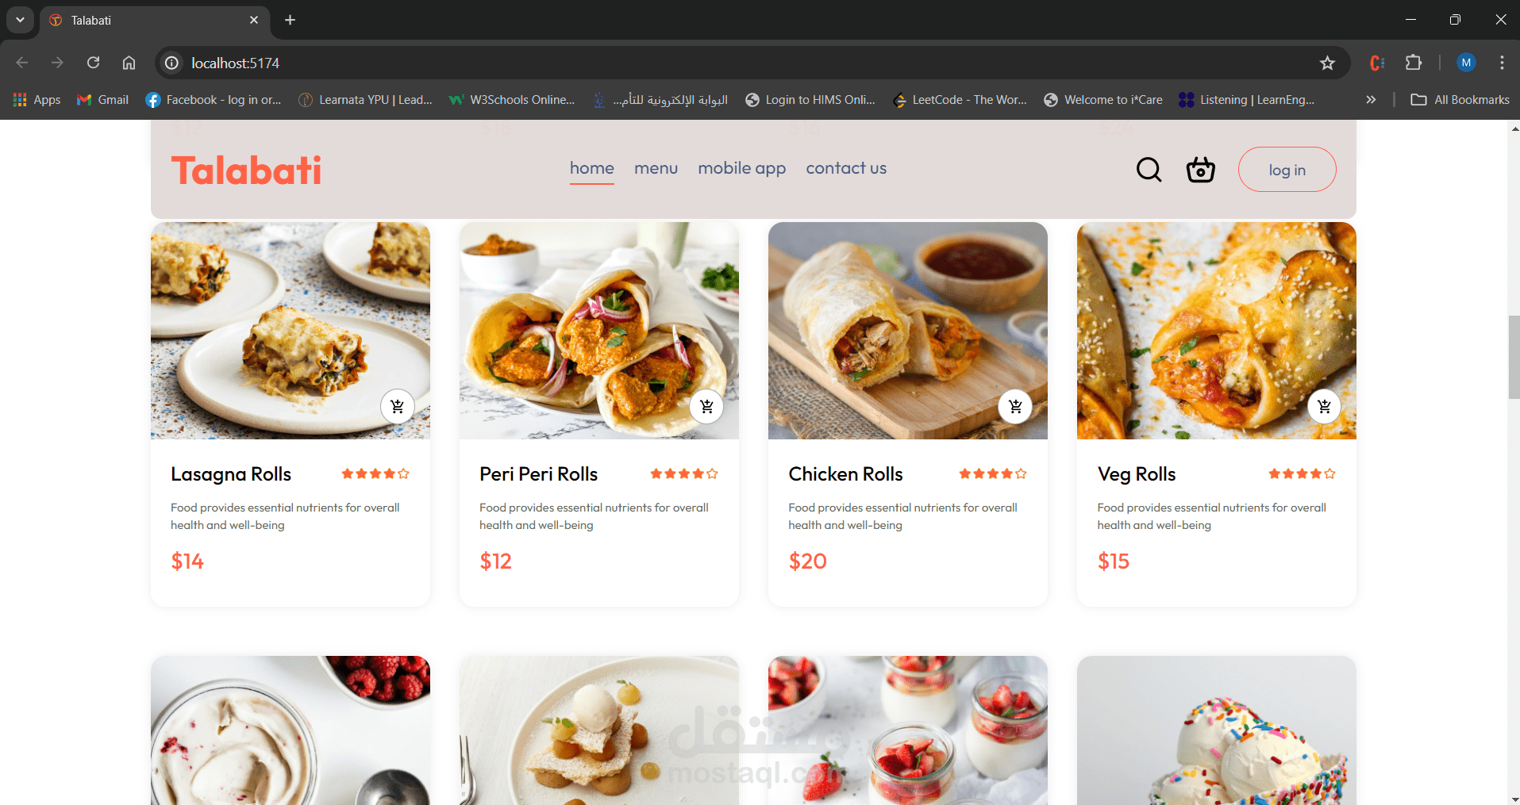Open the Arabic electronic portal bookmark

coord(660,100)
